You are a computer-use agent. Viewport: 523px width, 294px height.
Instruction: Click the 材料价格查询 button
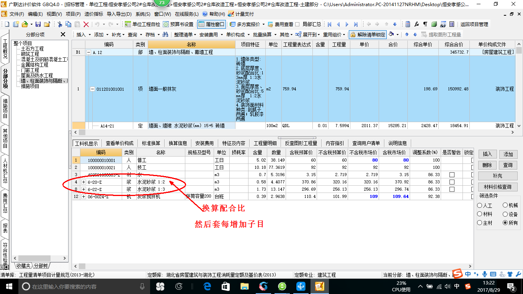pos(498,187)
